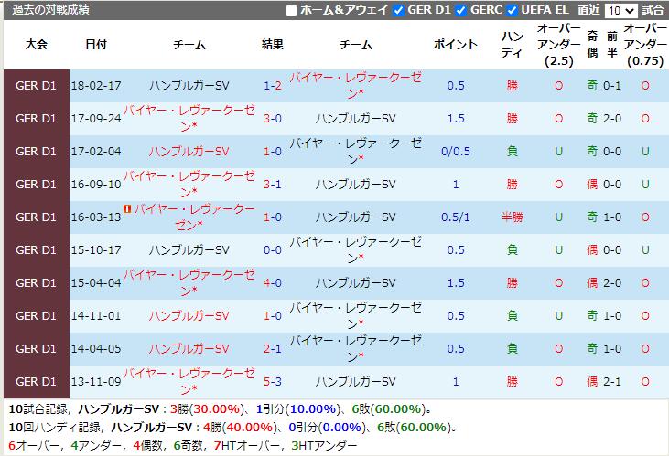Viewport: 669px width, 456px height.
Task: Select away team ハンブルガーSV in 17-09-24 row
Action: click(355, 119)
